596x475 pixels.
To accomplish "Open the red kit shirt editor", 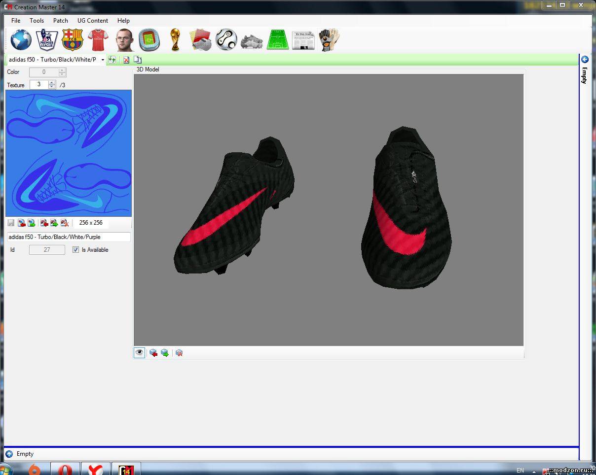I will tap(98, 40).
